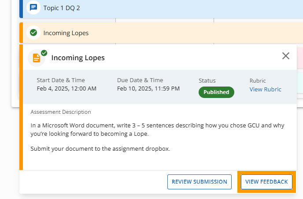Click the green checkmark icon beside Incoming Lopes row

point(33,33)
